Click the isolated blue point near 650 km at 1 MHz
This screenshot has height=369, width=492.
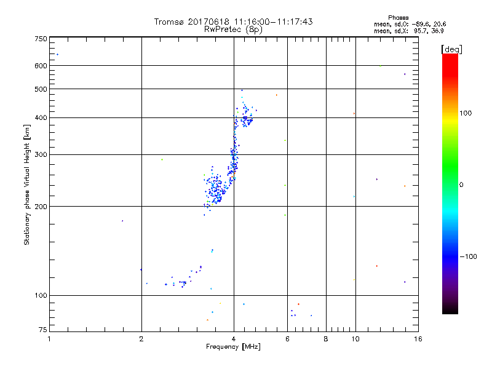tap(57, 55)
